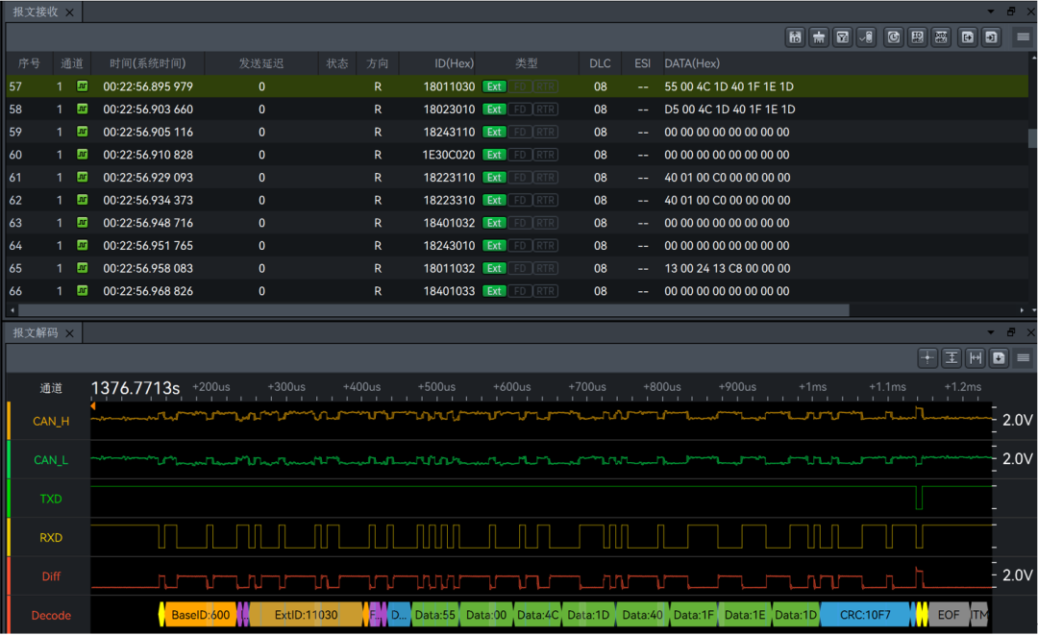Screen dimensions: 1038x635
Task: Click the RTR badge in row 59
Action: (546, 133)
